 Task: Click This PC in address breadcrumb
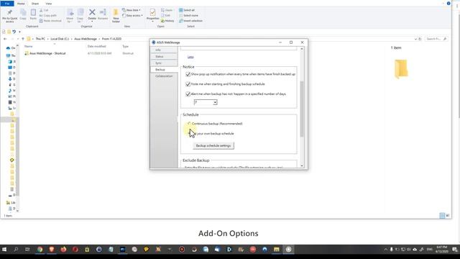coord(40,39)
